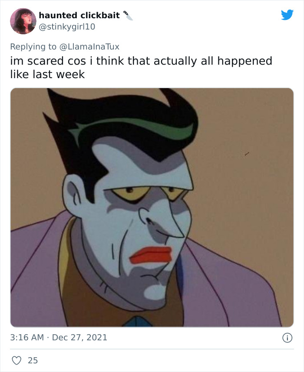View the @LlamaInaTux profile mention
Viewport: 304px width, 372px height.
click(x=89, y=46)
